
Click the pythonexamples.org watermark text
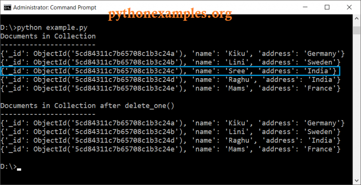point(170,14)
